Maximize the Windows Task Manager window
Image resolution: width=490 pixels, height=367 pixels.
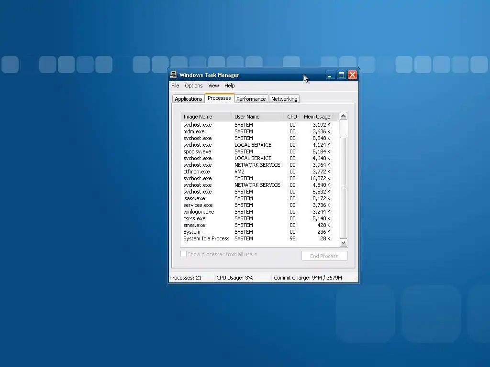point(341,75)
